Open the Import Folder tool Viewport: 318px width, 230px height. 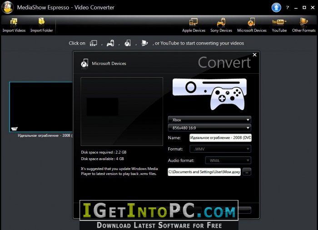(41, 22)
